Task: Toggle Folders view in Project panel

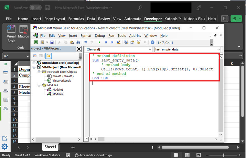Action: click(48, 56)
